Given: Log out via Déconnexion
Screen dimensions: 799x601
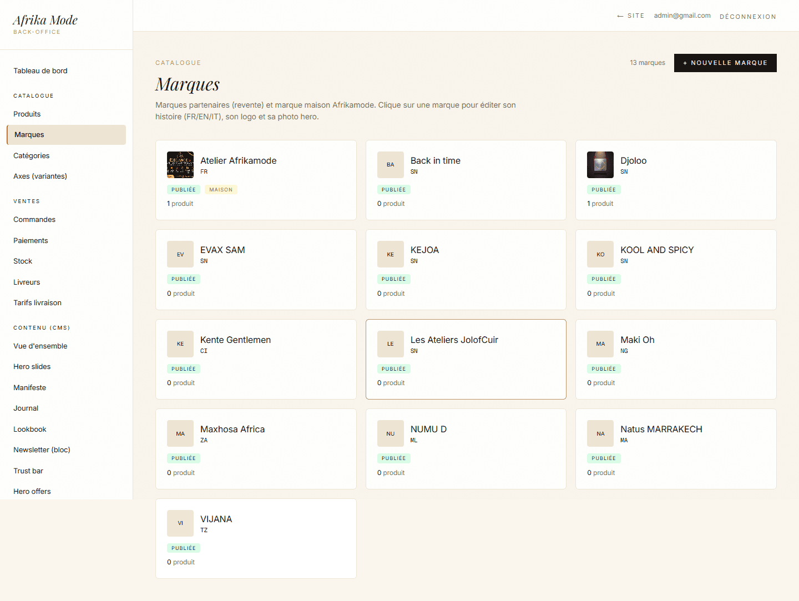Looking at the screenshot, I should [x=748, y=17].
